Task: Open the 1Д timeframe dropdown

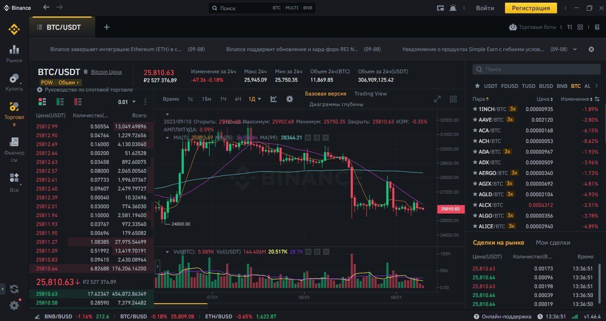Action: [x=255, y=99]
